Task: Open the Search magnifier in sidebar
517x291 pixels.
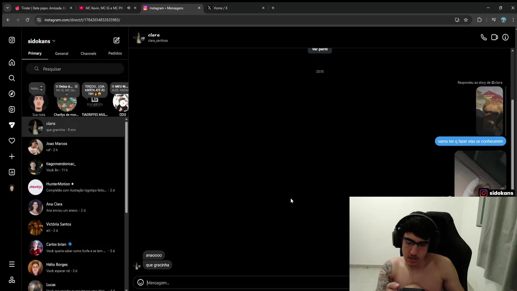Action: pos(12,78)
